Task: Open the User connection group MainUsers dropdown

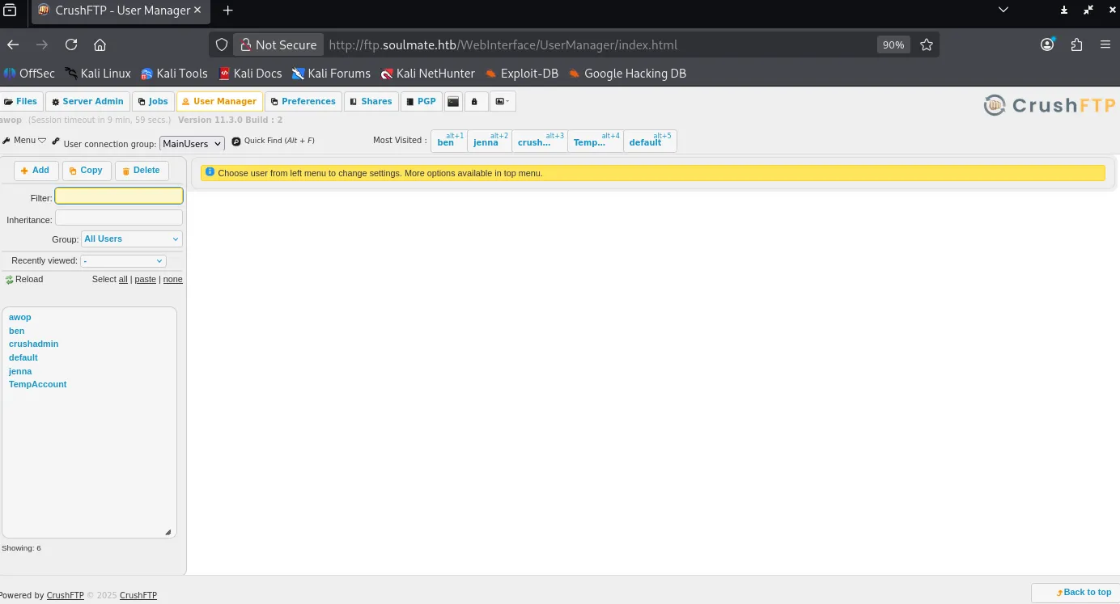Action: 192,143
